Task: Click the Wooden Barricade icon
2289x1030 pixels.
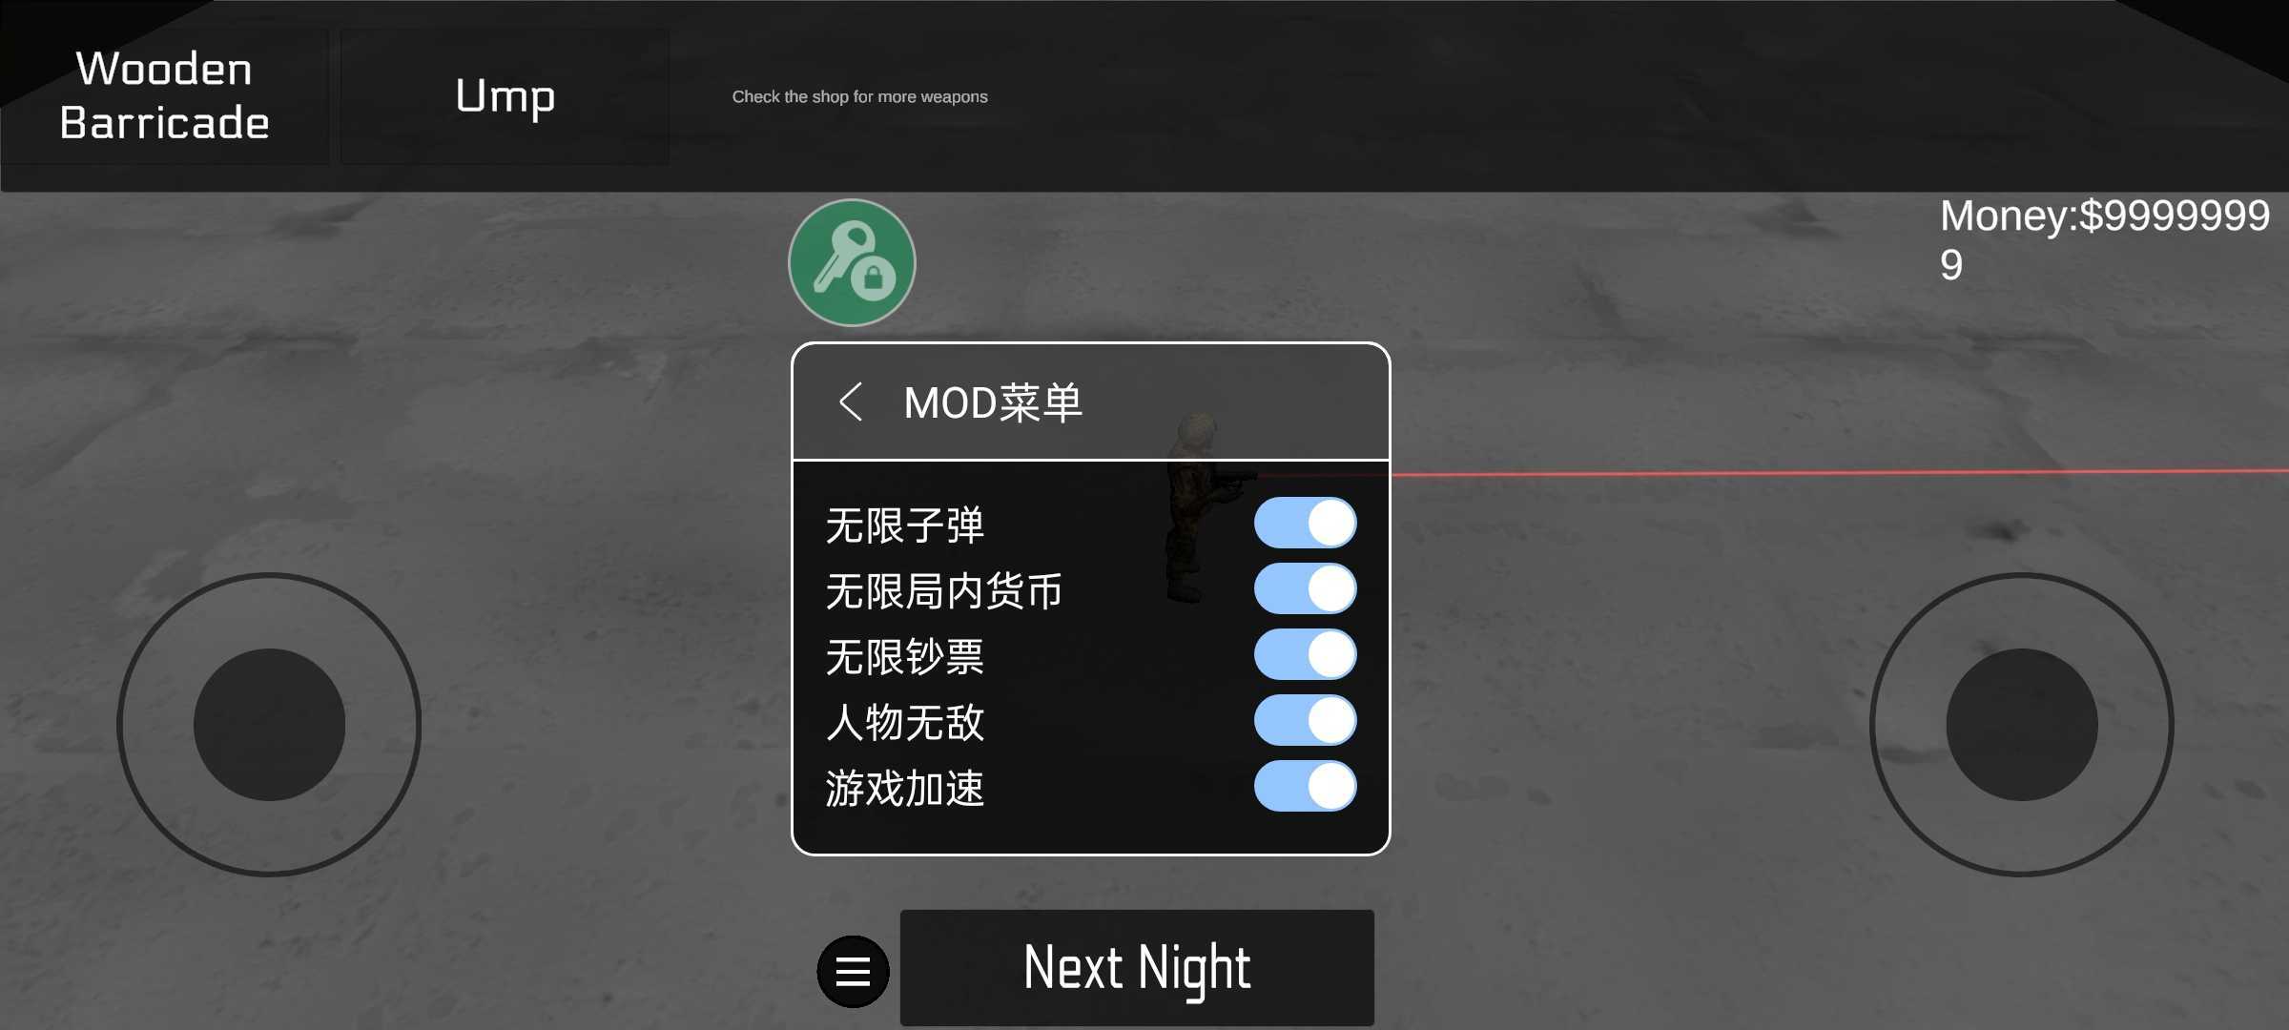Action: point(165,96)
